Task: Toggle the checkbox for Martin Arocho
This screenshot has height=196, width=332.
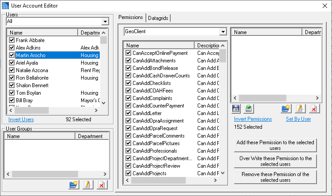Action: click(x=12, y=55)
